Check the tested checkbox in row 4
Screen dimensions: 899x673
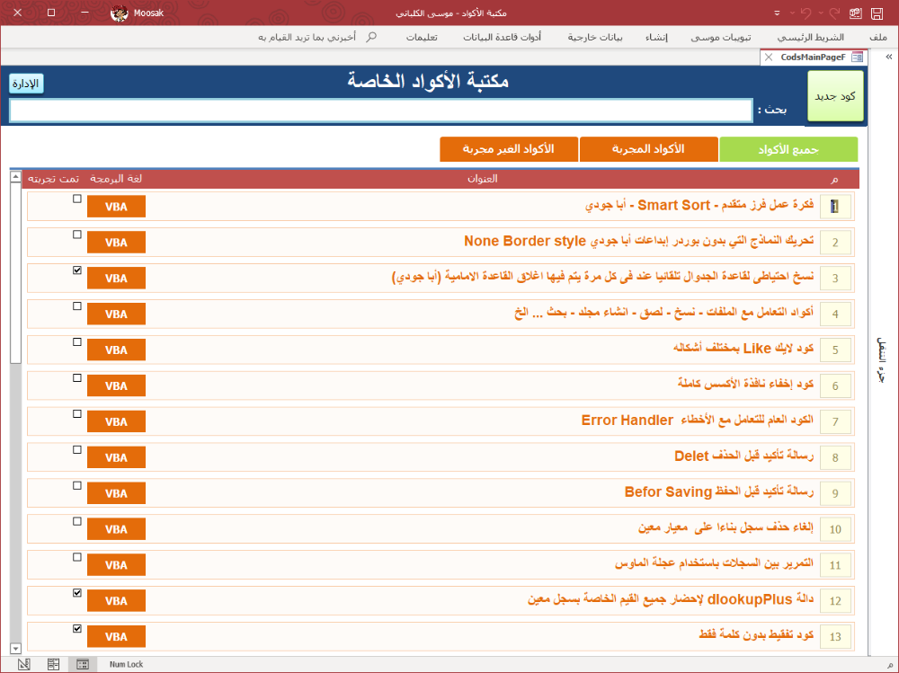pyautogui.click(x=77, y=306)
